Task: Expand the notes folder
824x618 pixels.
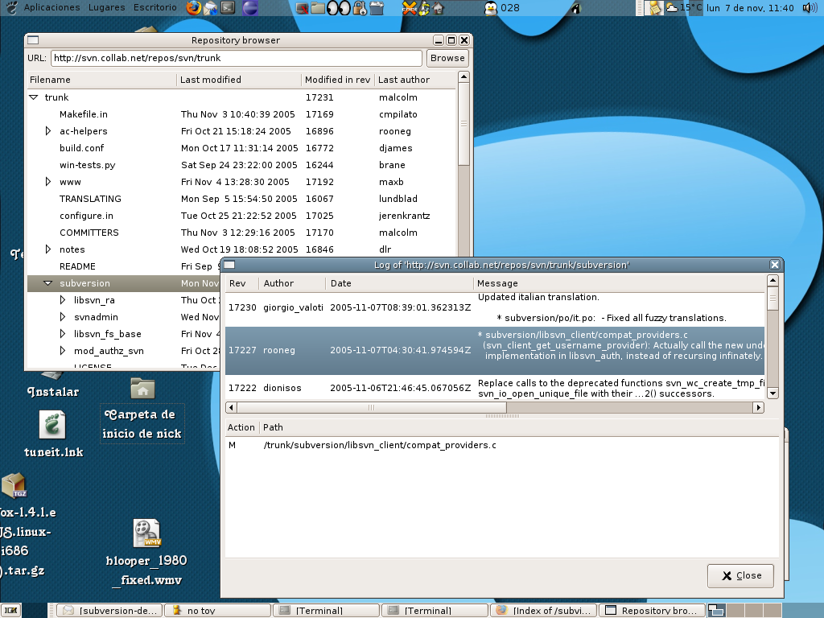Action: coord(48,249)
